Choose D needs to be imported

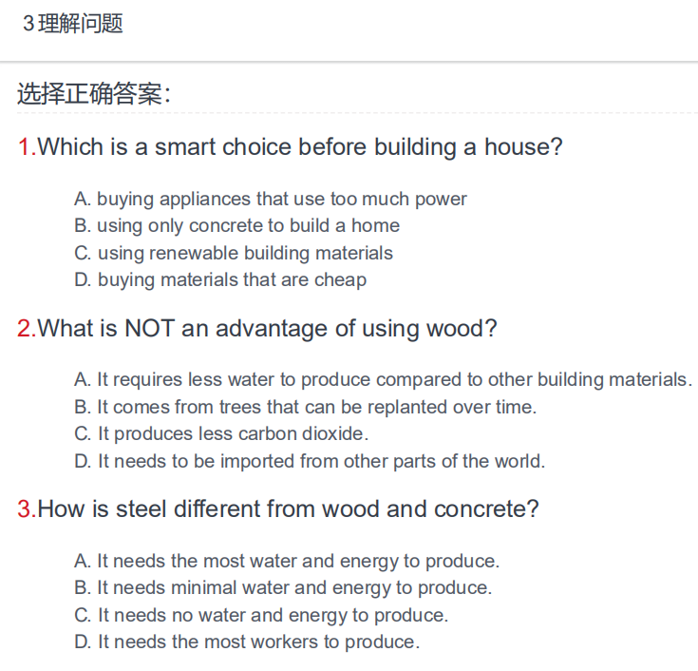click(310, 461)
